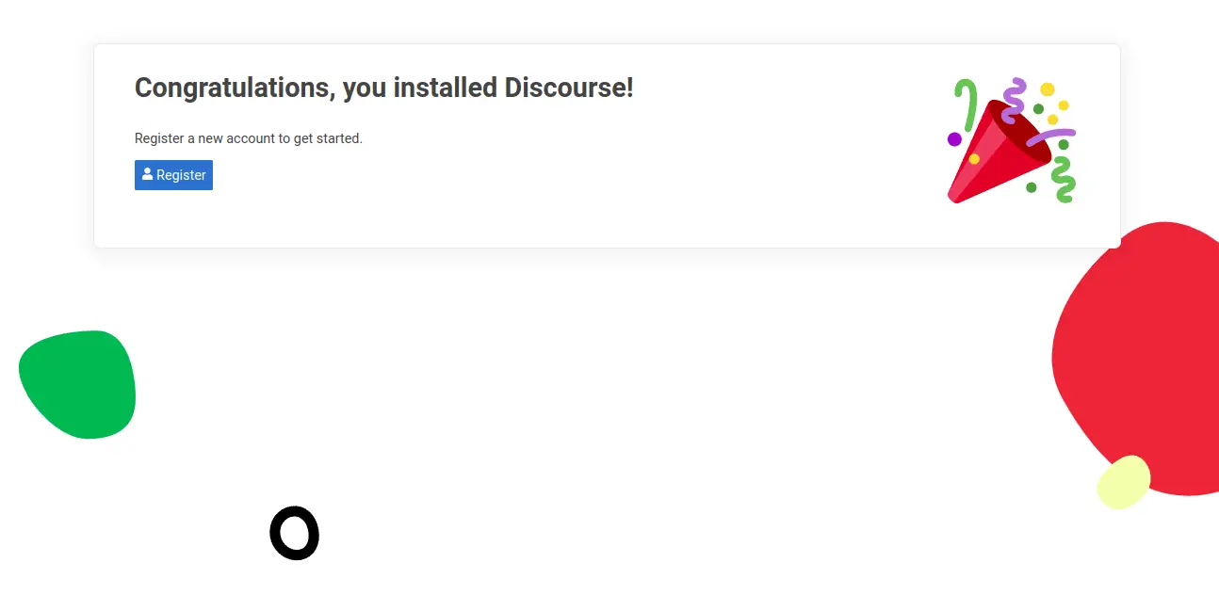Image resolution: width=1219 pixels, height=595 pixels.
Task: Click the pale yellow blob near the red shape
Action: pyautogui.click(x=1123, y=482)
